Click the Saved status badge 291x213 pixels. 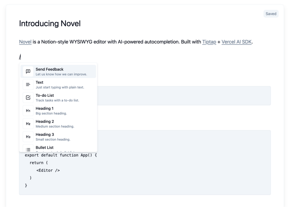[271, 14]
